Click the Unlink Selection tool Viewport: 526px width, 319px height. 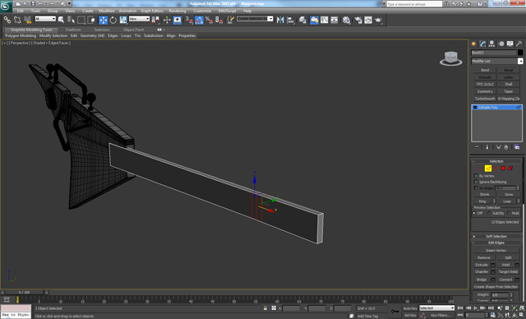pos(17,20)
